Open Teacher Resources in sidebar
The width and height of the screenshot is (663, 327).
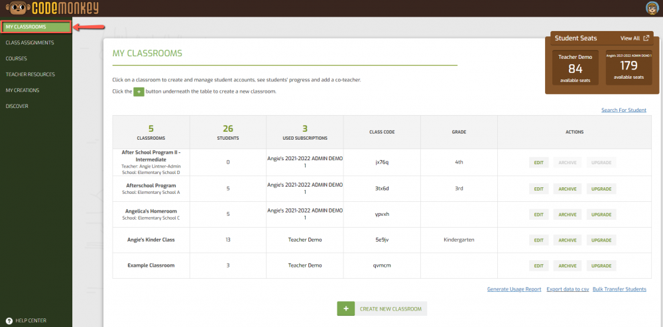tap(30, 74)
